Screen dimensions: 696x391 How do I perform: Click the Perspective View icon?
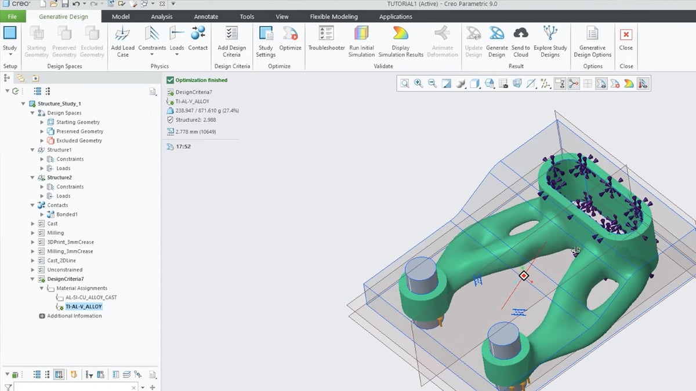pos(517,84)
